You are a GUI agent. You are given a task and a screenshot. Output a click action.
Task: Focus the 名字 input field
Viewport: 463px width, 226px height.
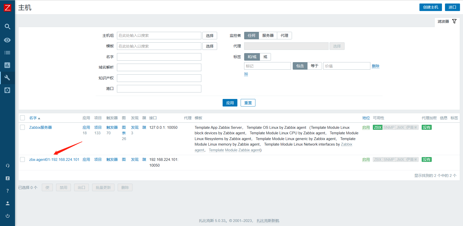coord(159,57)
